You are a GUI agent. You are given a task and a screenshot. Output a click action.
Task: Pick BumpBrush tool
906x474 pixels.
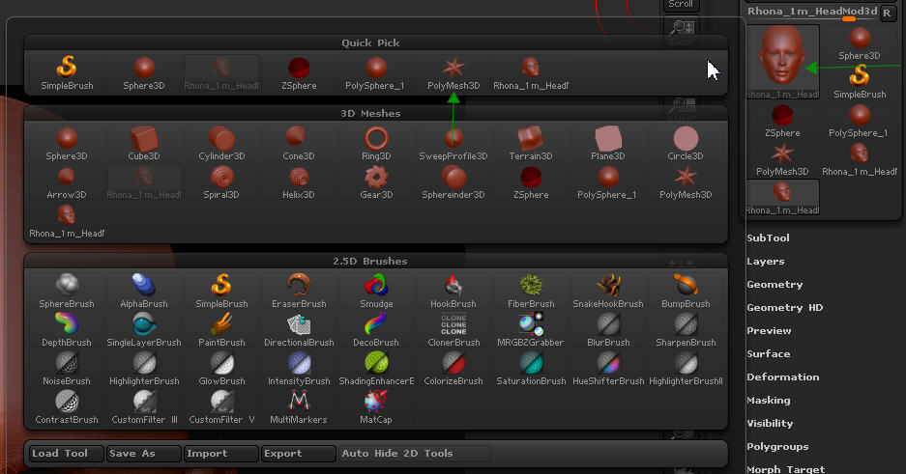coord(686,292)
